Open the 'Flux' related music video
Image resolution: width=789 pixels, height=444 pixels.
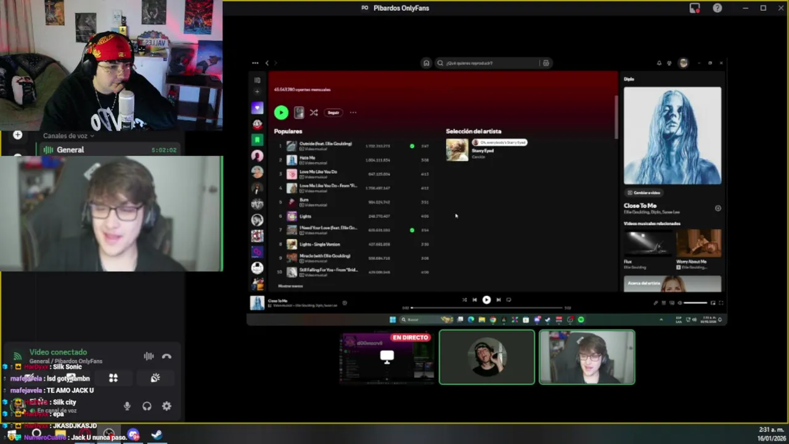pos(648,243)
